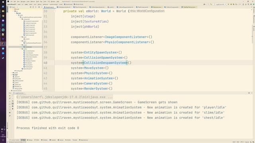The width and height of the screenshot is (255, 143).
Task: Click 'Process finished with exit code 0' text
Action: (48, 128)
